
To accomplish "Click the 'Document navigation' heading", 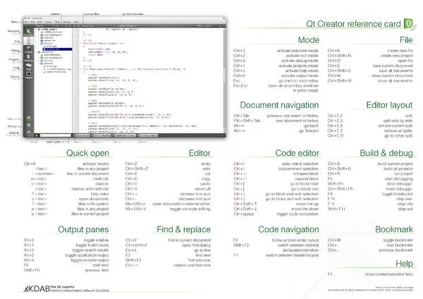I will pyautogui.click(x=279, y=104).
